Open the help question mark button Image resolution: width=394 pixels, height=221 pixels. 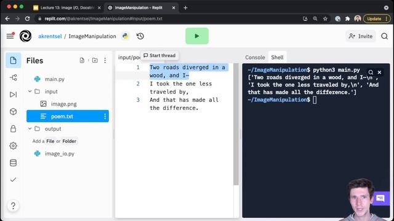14,206
